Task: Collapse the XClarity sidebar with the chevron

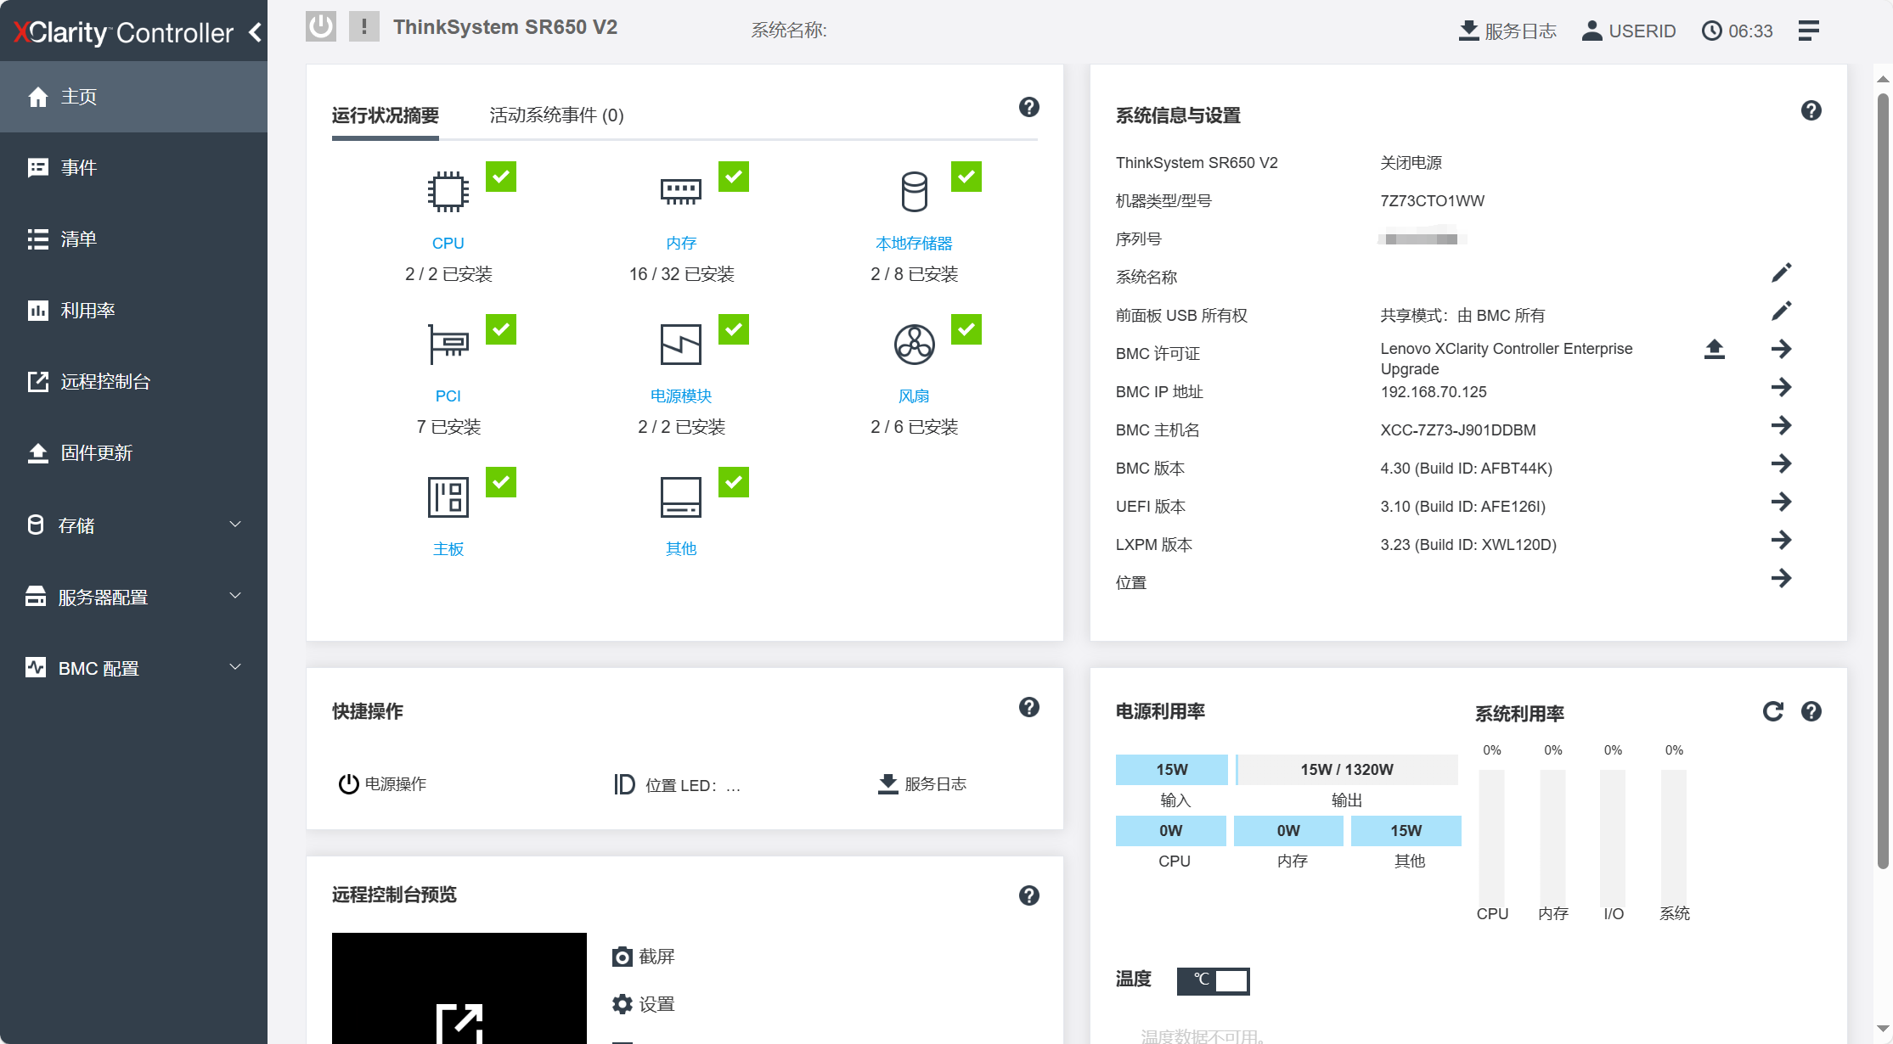Action: tap(256, 32)
